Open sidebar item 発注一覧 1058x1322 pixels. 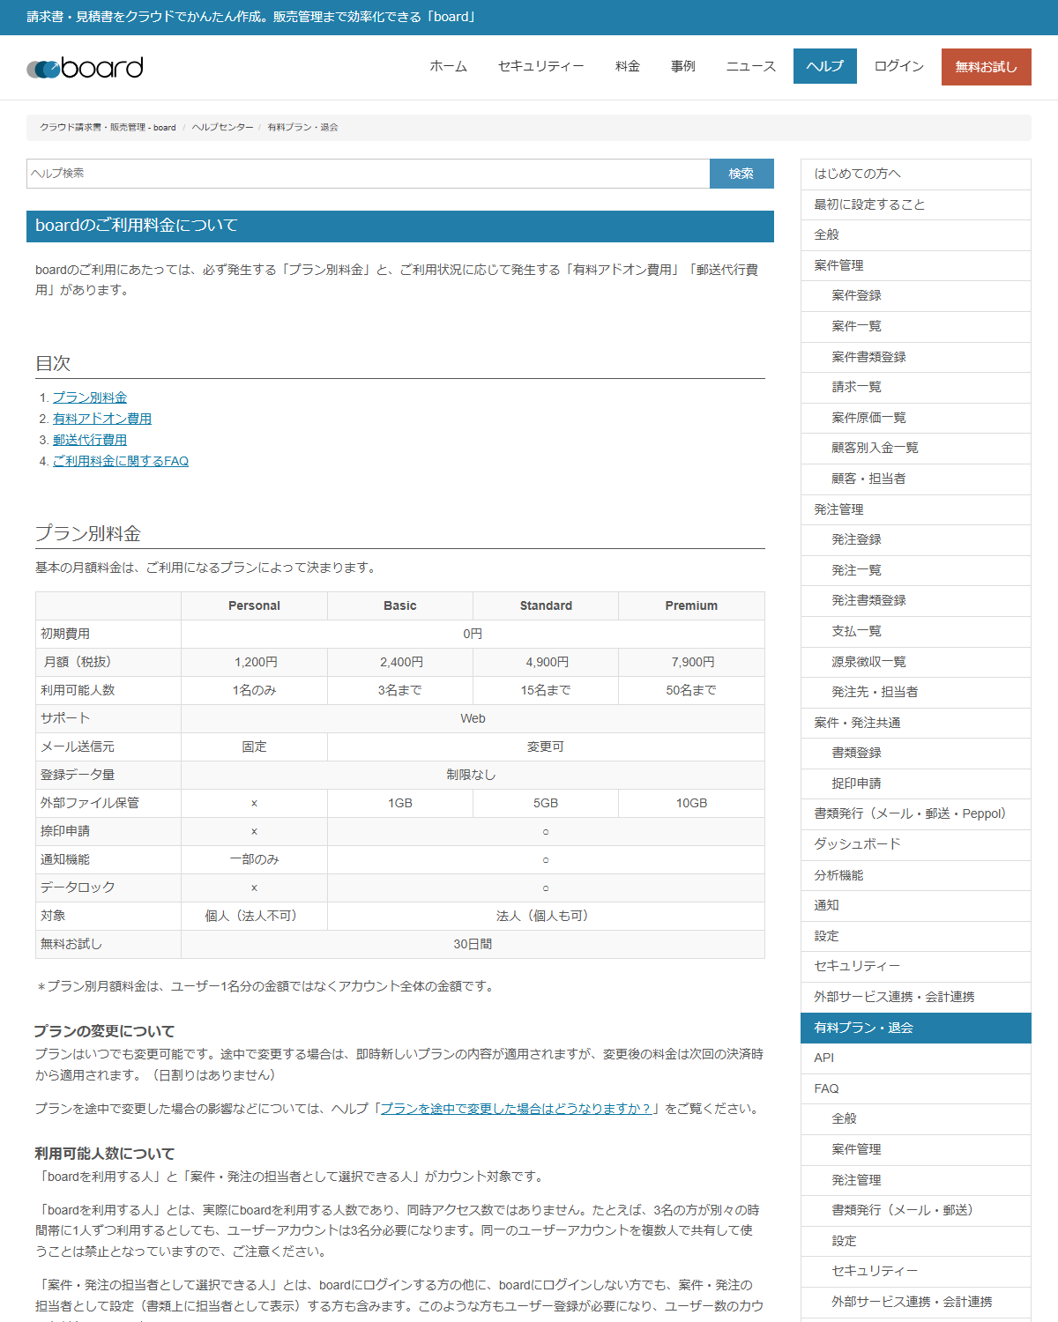click(915, 570)
